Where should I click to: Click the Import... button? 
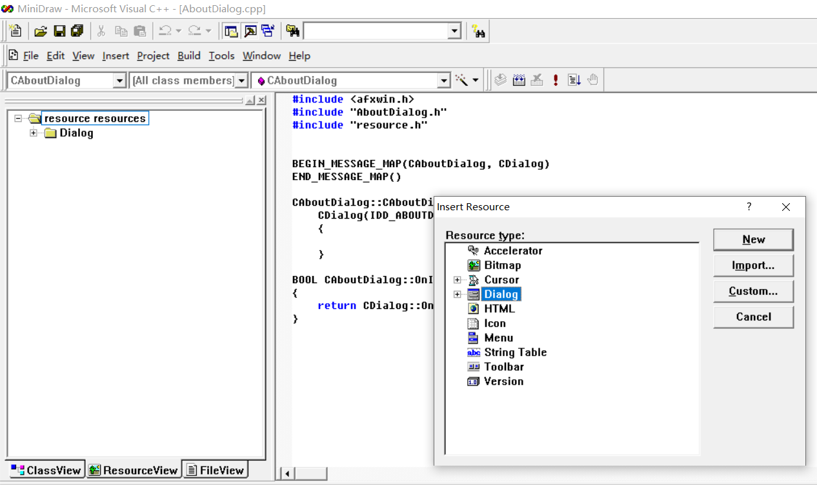click(x=753, y=265)
